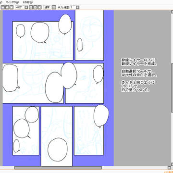This screenshot has height=173, width=173.
Task: Toggle horizontal flip of canvas view
Action: click(54, 7)
